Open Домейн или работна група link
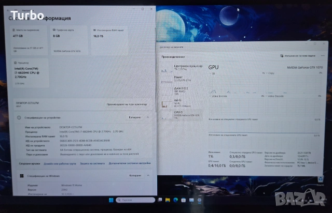 point(60,163)
